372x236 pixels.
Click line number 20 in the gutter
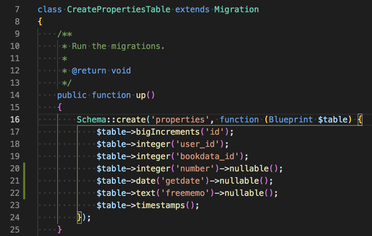[x=15, y=169]
